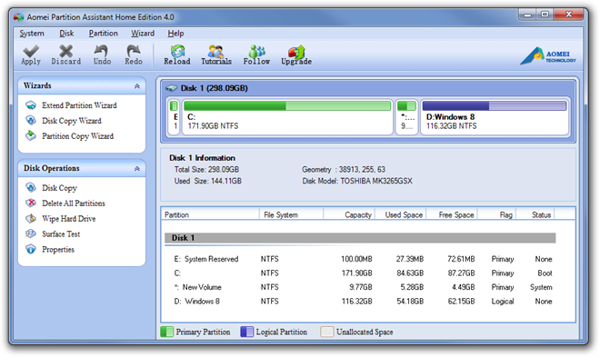600x357 pixels.
Task: Select the small E: partition block
Action: click(x=175, y=116)
